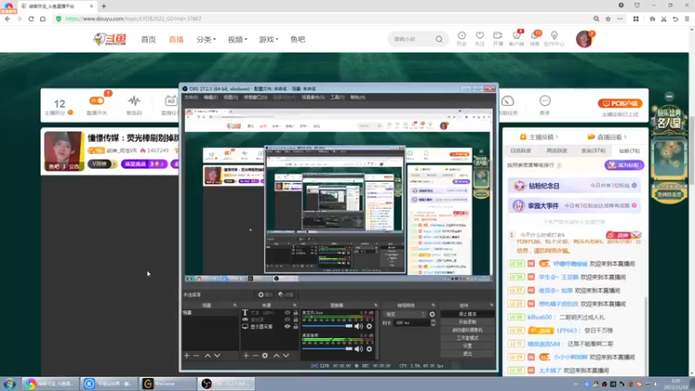Open the 鱼吧 forum link
This screenshot has width=695, height=391.
(297, 39)
